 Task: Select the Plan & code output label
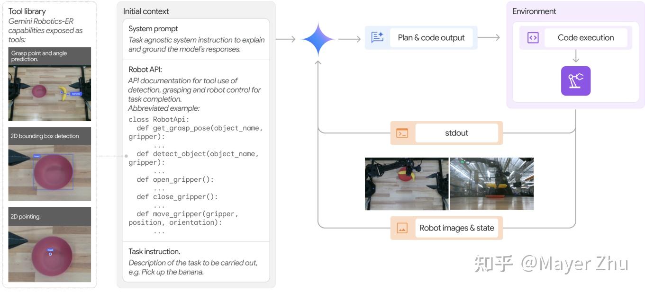[x=431, y=38]
